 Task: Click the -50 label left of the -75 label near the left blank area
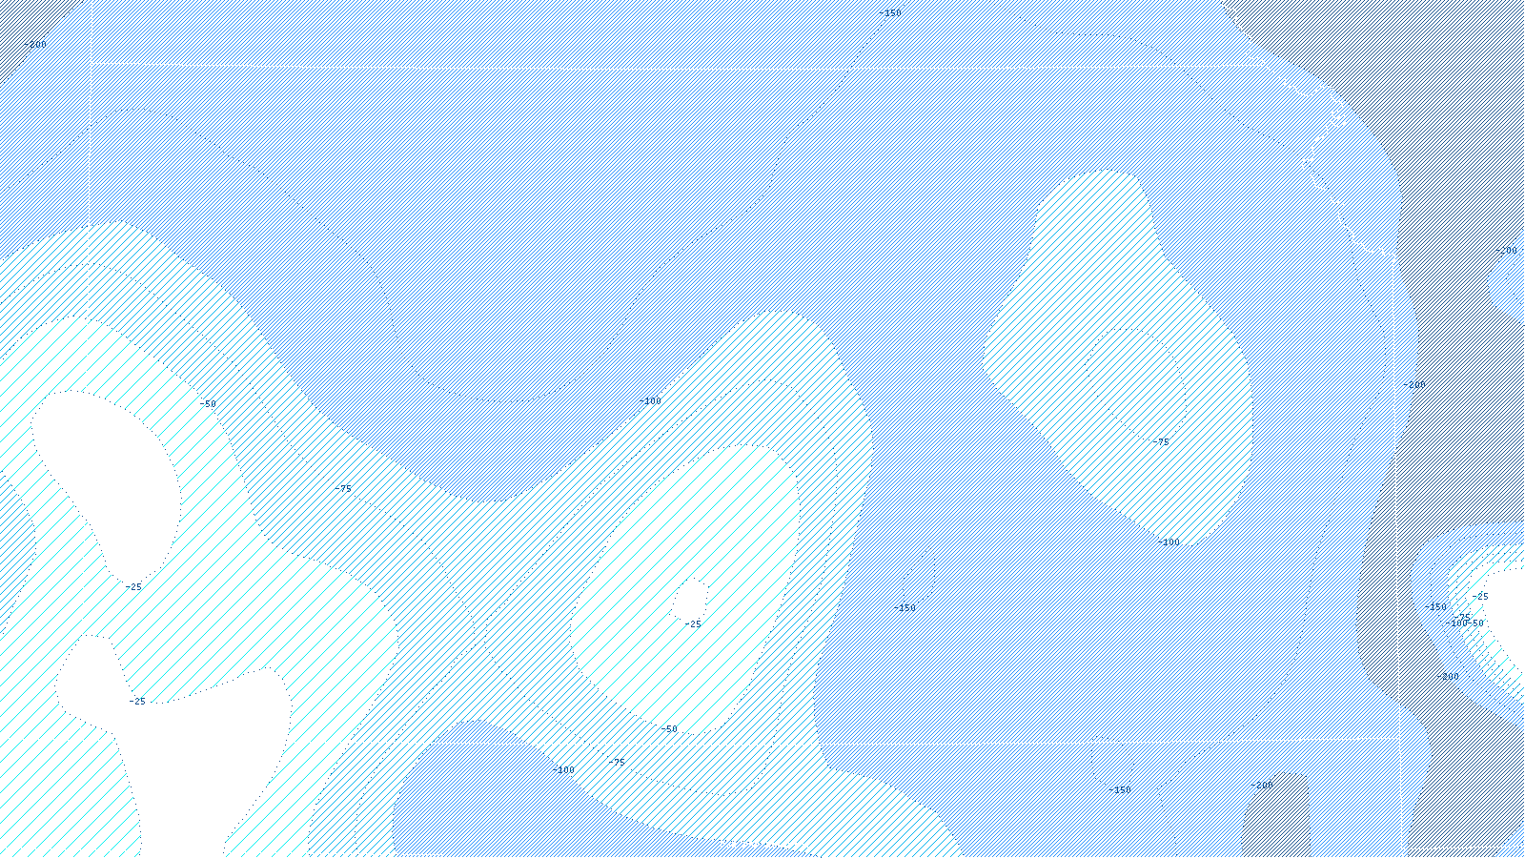(208, 404)
